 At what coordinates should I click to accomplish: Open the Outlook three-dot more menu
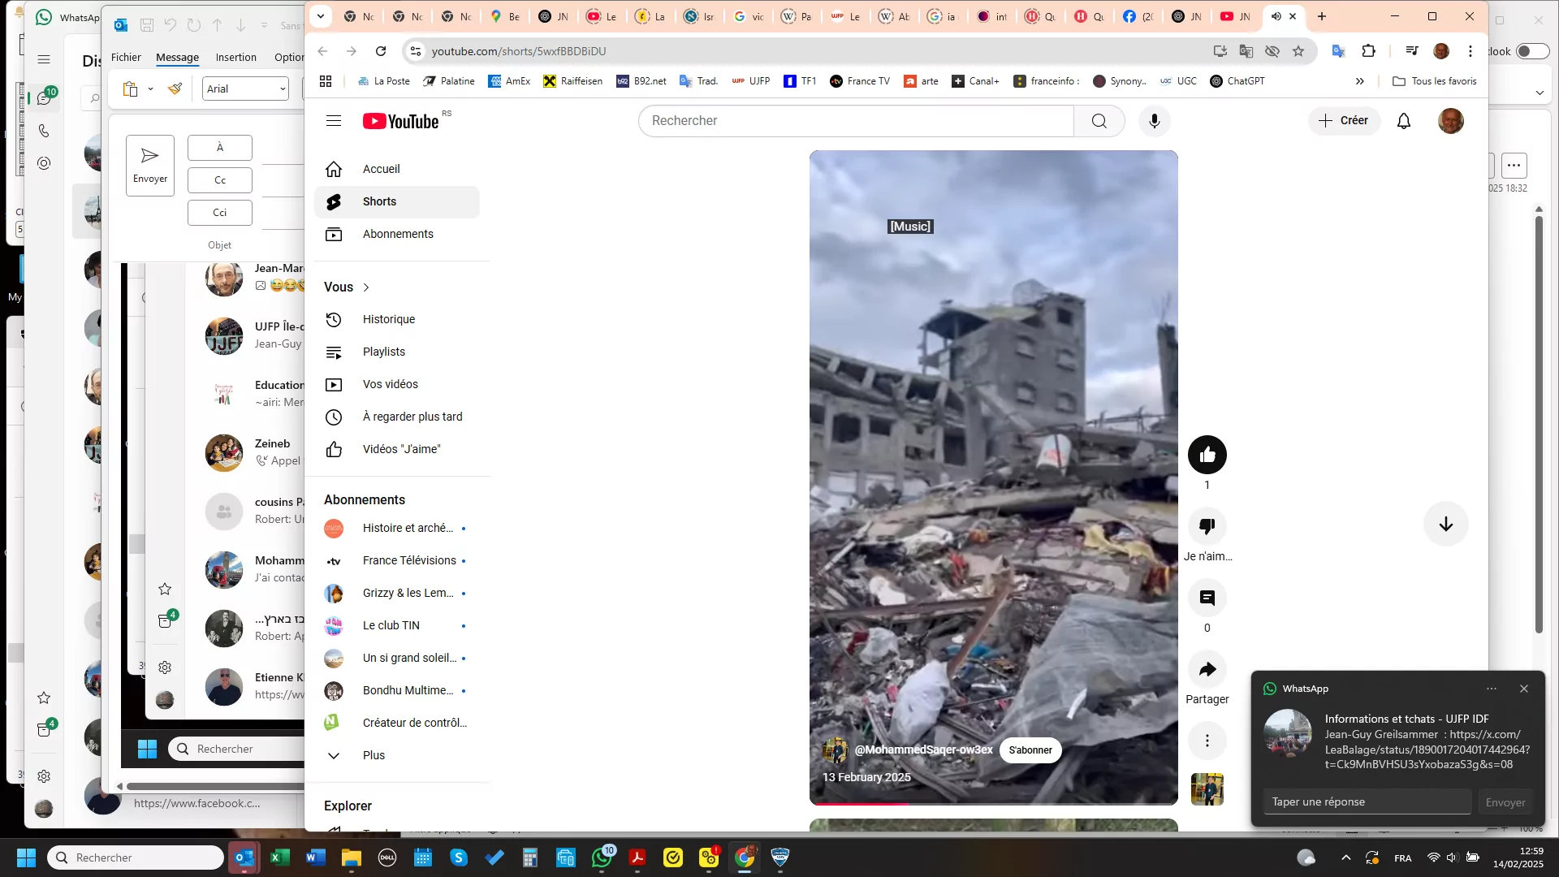pyautogui.click(x=1514, y=165)
